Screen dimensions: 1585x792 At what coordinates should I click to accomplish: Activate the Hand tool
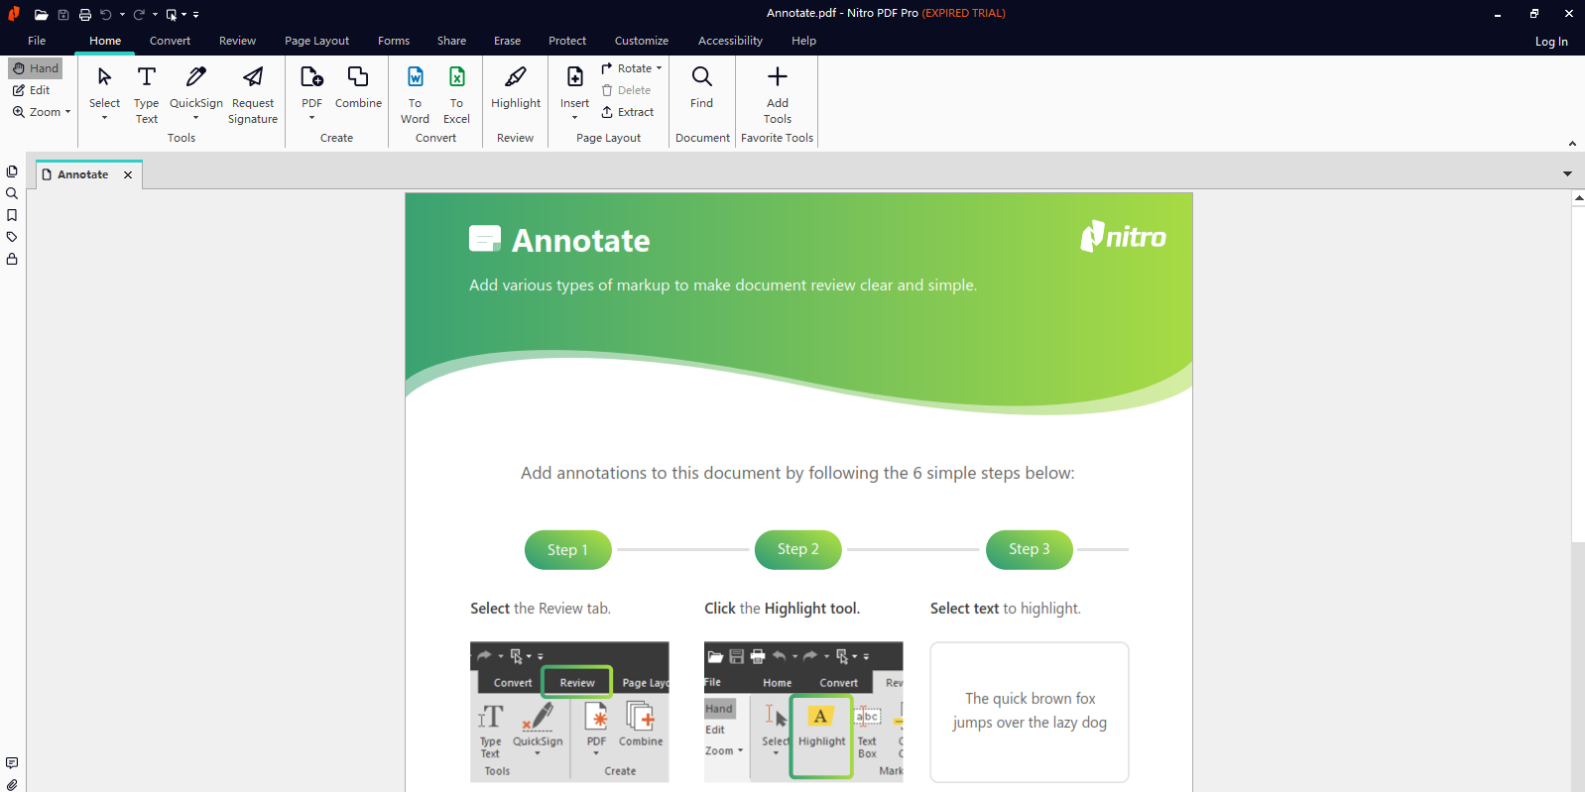(36, 68)
